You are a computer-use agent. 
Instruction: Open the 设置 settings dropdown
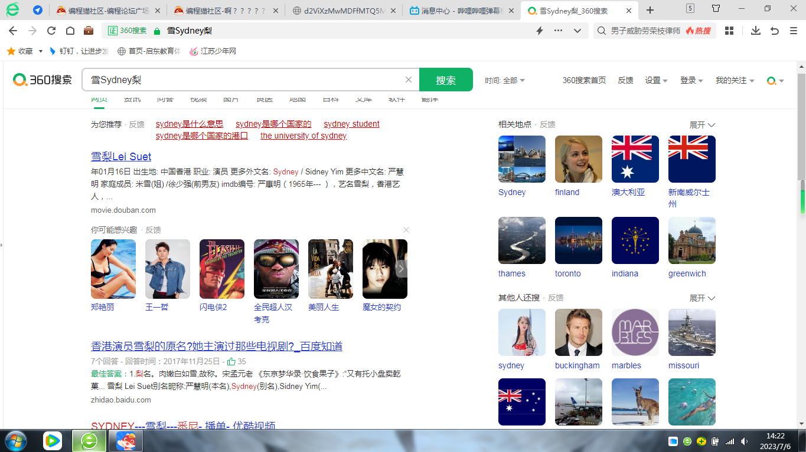pyautogui.click(x=656, y=80)
